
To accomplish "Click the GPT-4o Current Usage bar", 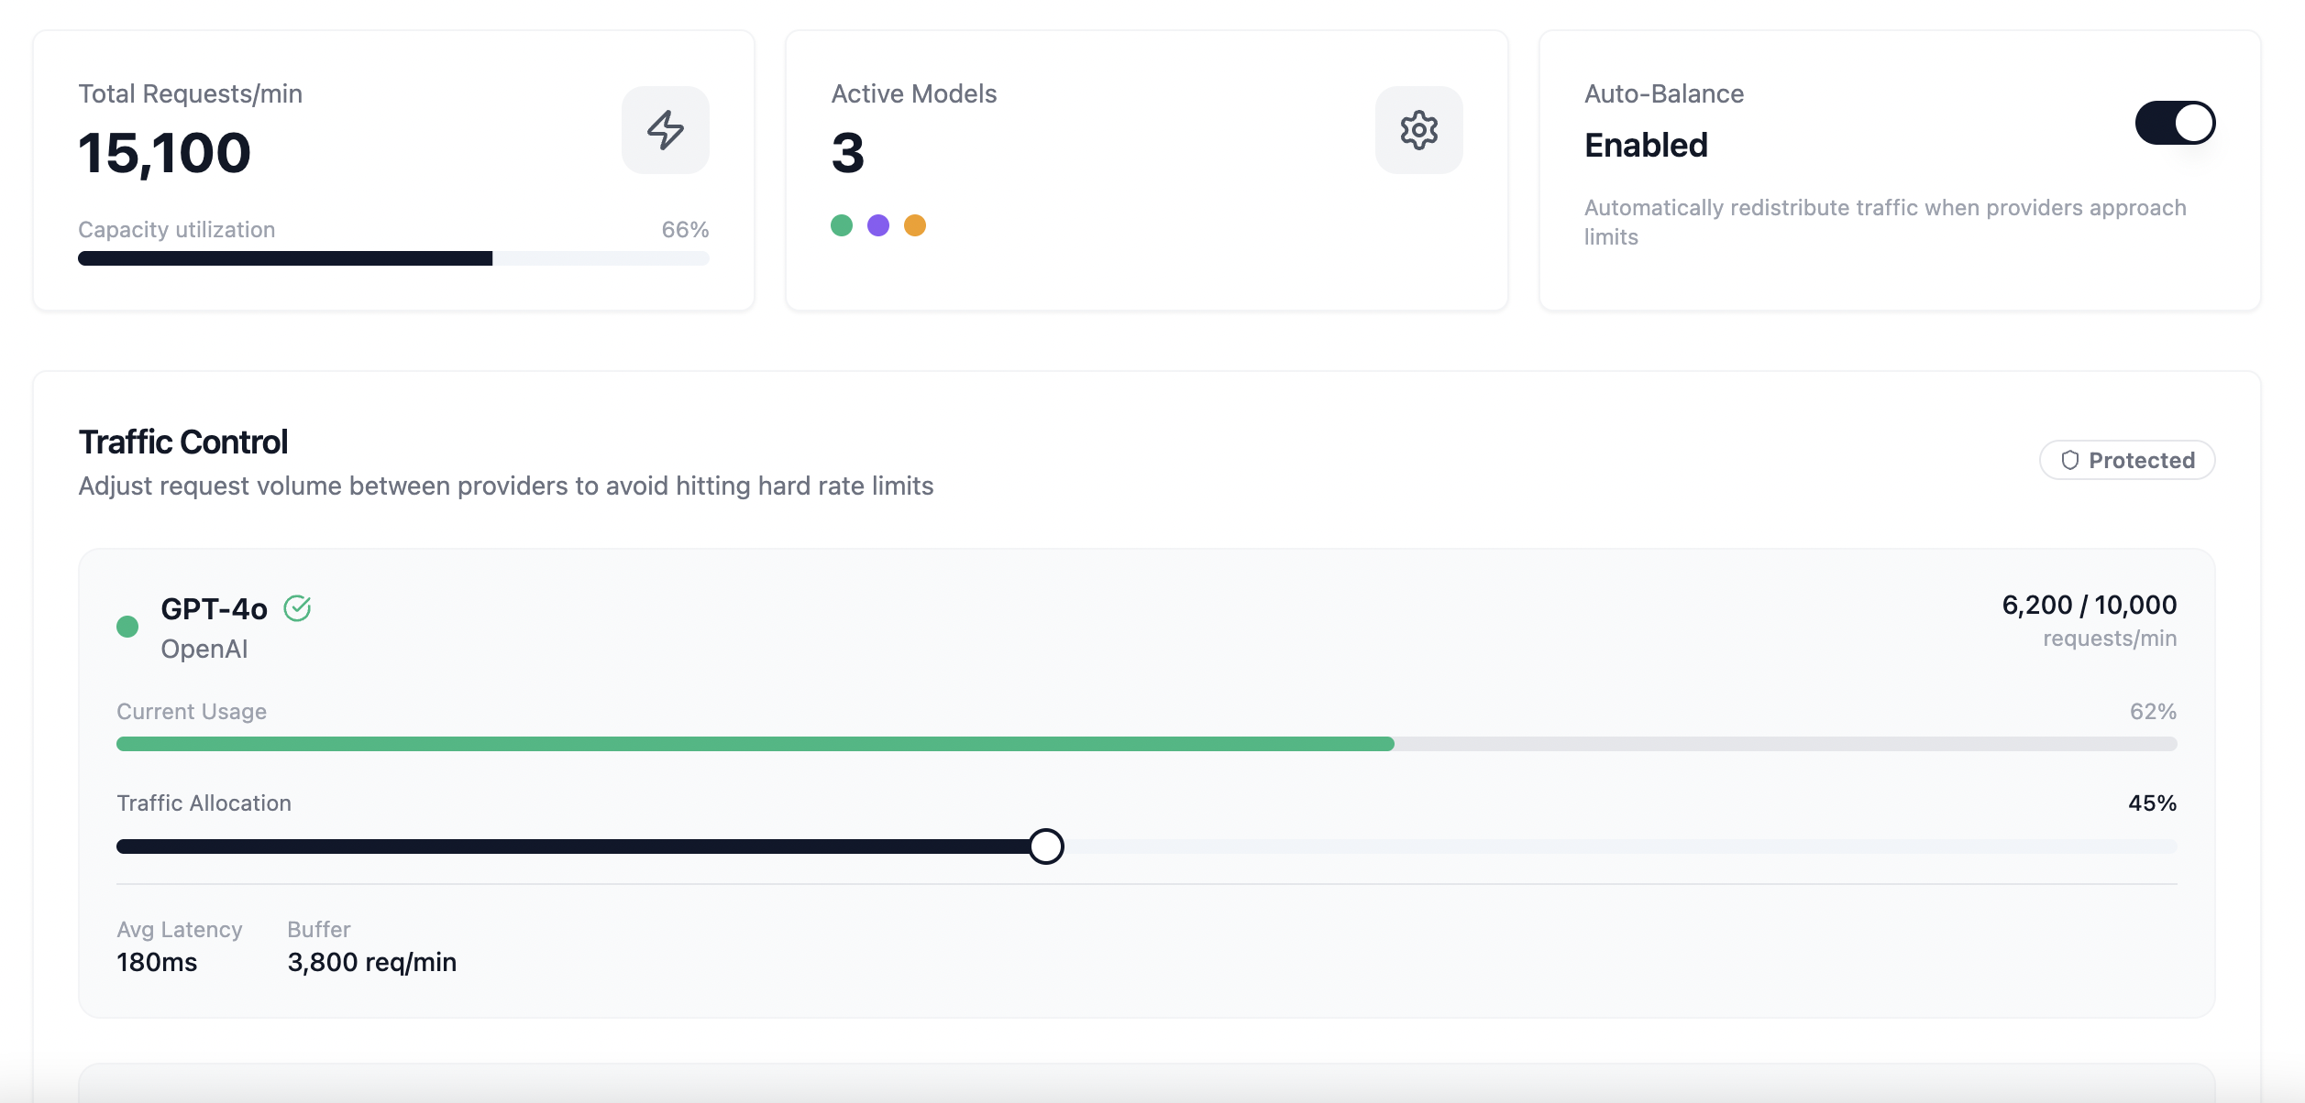I will coord(1146,744).
